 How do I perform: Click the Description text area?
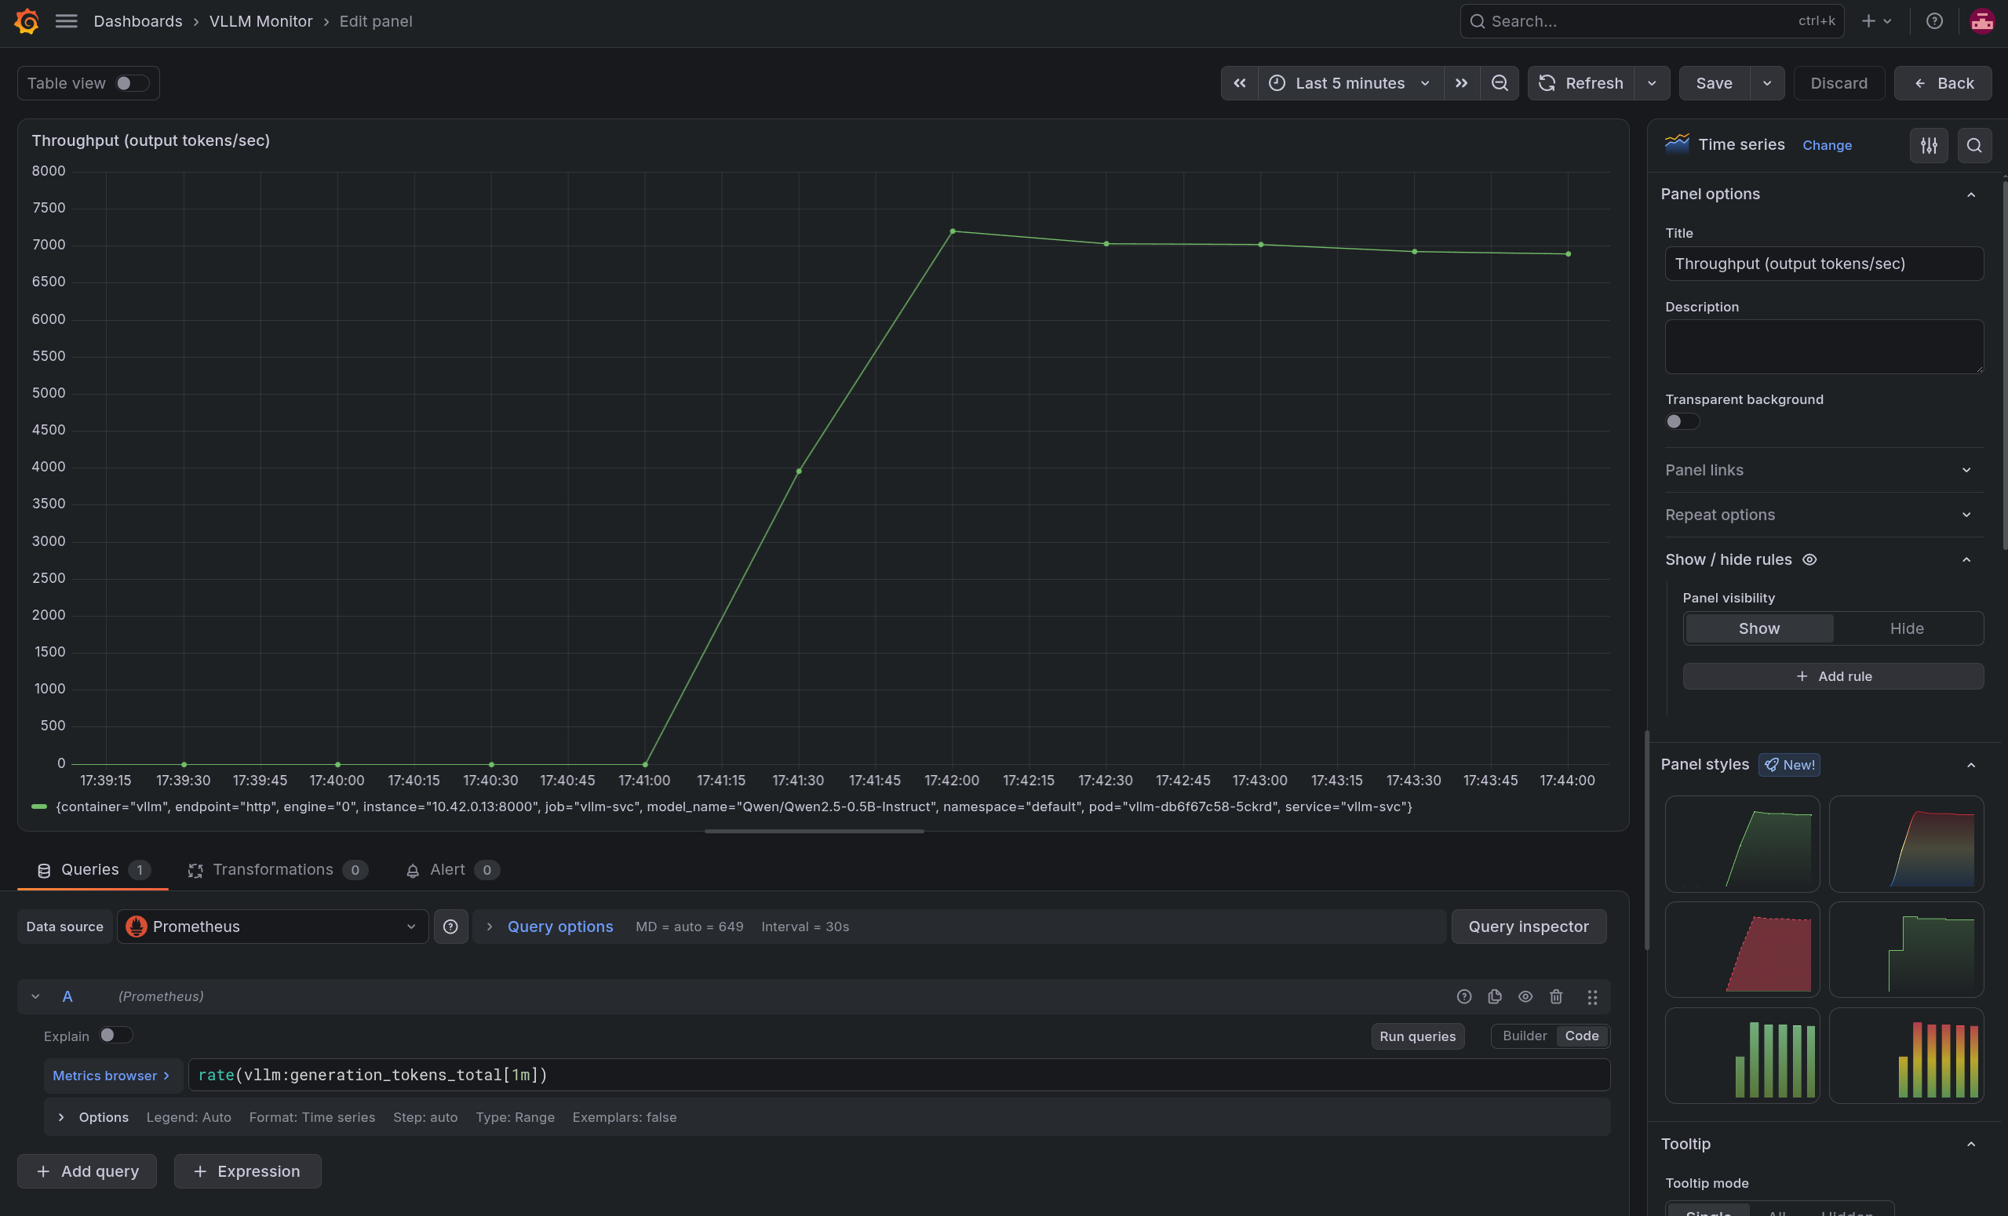1824,347
